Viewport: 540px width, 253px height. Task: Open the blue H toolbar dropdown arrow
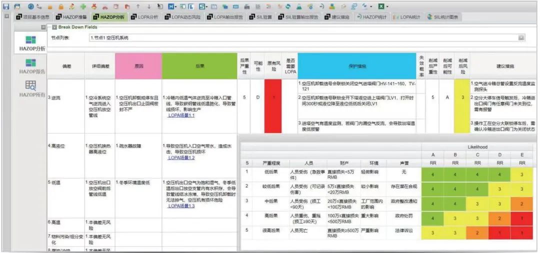176,6
